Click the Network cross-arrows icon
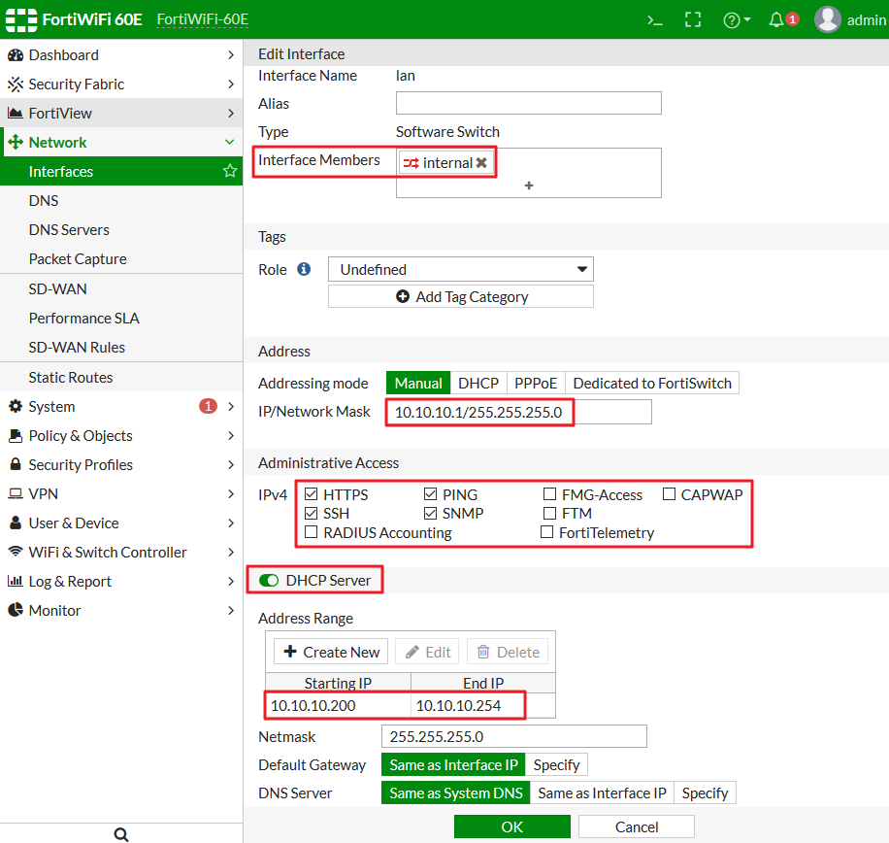This screenshot has height=843, width=889. tap(16, 142)
